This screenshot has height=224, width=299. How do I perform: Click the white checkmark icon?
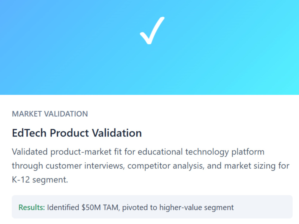click(152, 30)
